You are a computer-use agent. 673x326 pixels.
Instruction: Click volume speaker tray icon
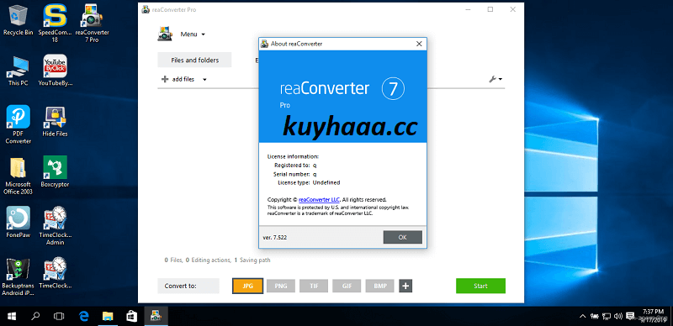(618, 317)
